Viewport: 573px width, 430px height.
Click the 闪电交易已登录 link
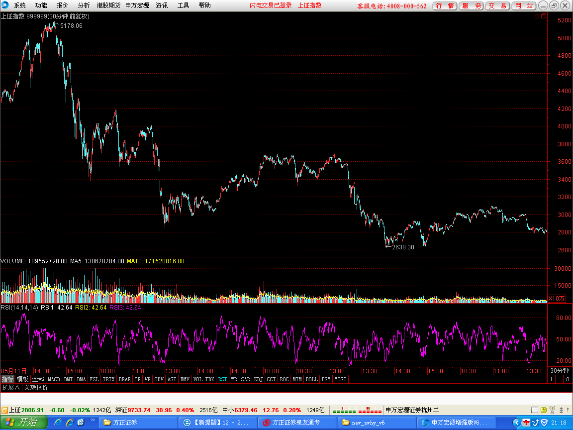pyautogui.click(x=271, y=5)
